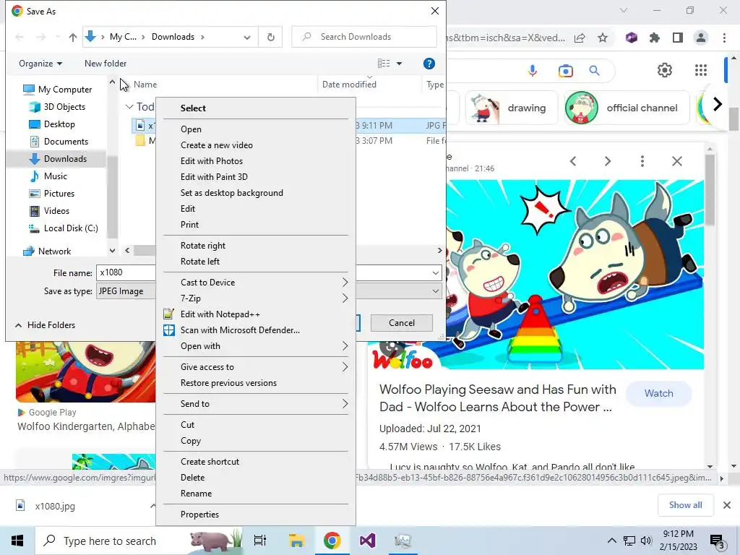This screenshot has height=555, width=740.
Task: Click the Google voice search microphone
Action: (x=533, y=71)
